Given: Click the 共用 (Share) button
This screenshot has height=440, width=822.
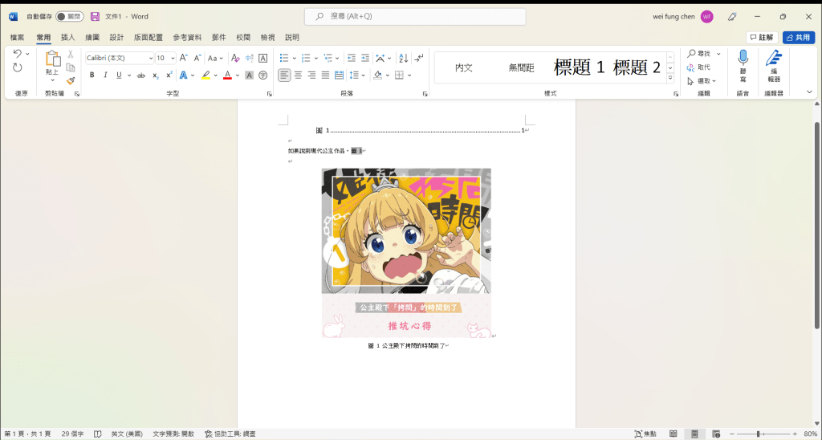Looking at the screenshot, I should pyautogui.click(x=799, y=37).
